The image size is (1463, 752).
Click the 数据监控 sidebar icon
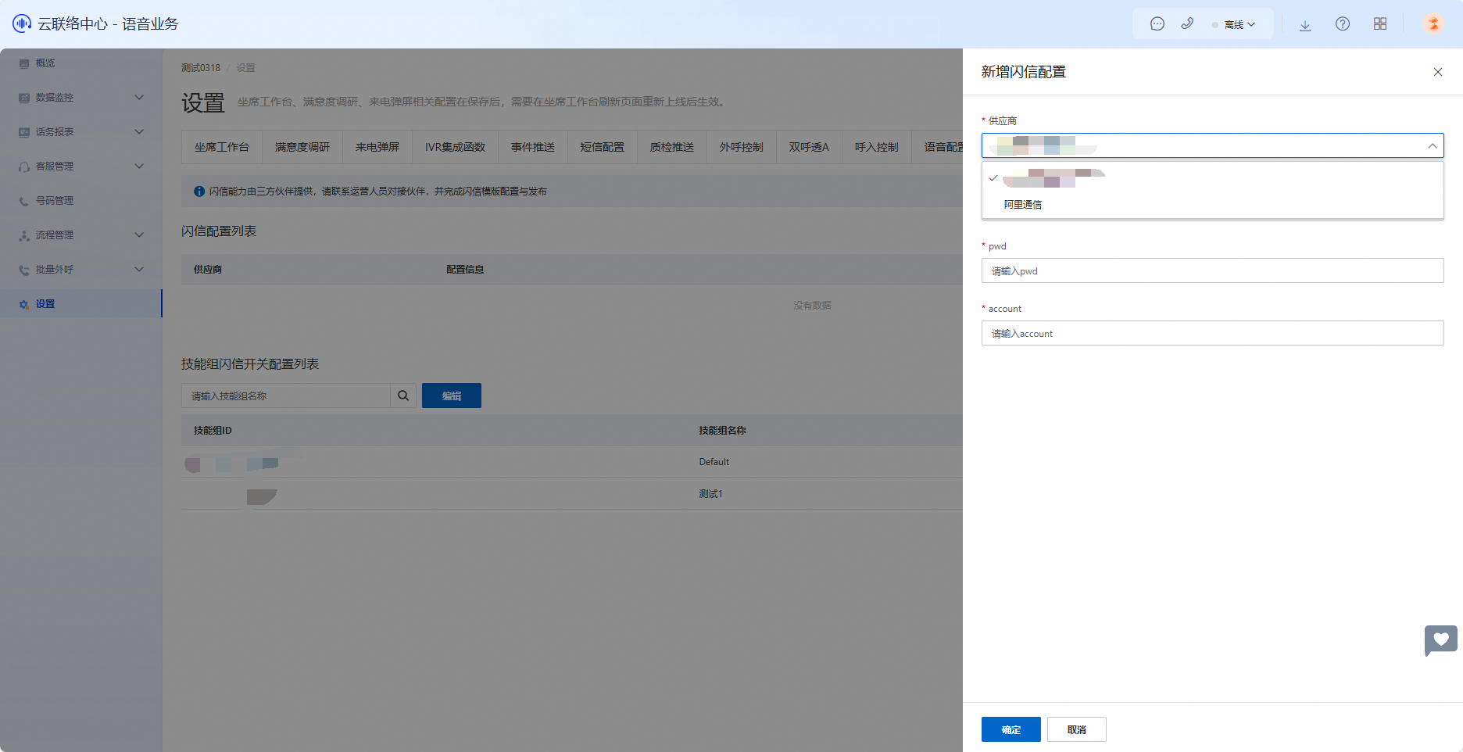pyautogui.click(x=24, y=98)
